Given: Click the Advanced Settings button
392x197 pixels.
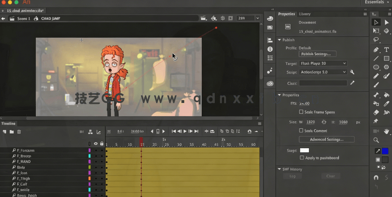Looking at the screenshot, I should (x=327, y=139).
